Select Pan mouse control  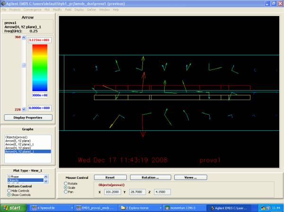pos(66,192)
